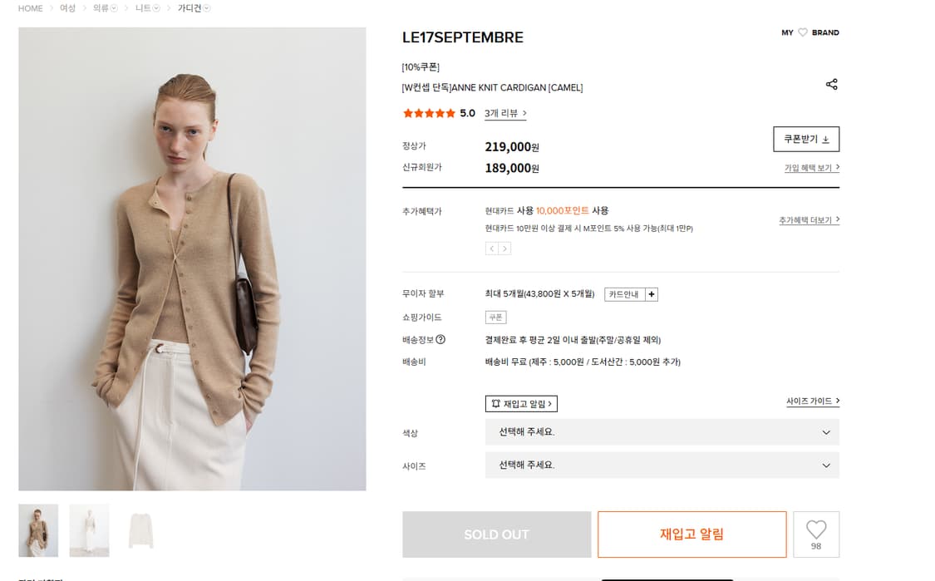
Task: Open the 색상 selection dropdown
Action: coord(662,432)
